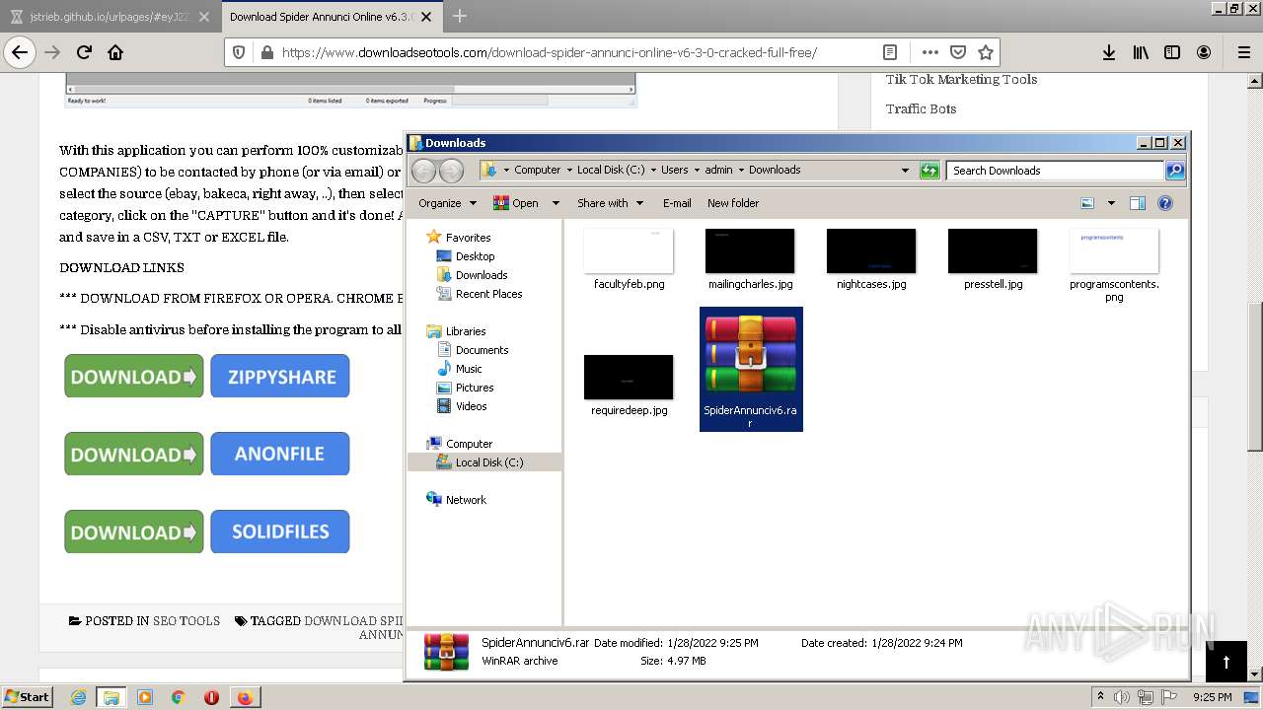Launch Chrome from taskbar

[178, 697]
